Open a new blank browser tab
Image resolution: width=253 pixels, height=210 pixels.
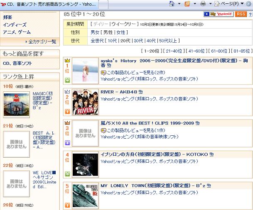pos(103,5)
